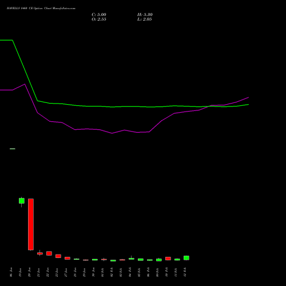Click the red candle above 23 Jan
286x286 pixels.
(58, 256)
